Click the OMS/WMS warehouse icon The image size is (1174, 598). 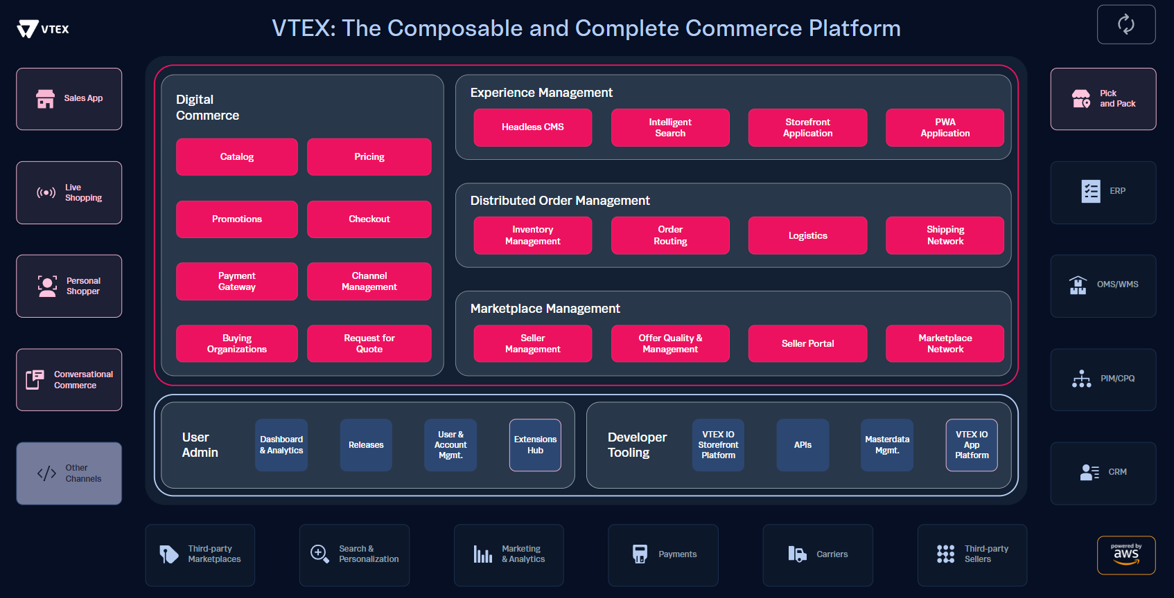point(1078,285)
